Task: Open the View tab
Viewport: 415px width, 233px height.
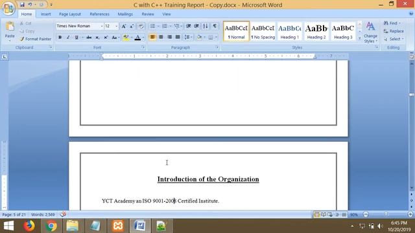Action: [167, 14]
